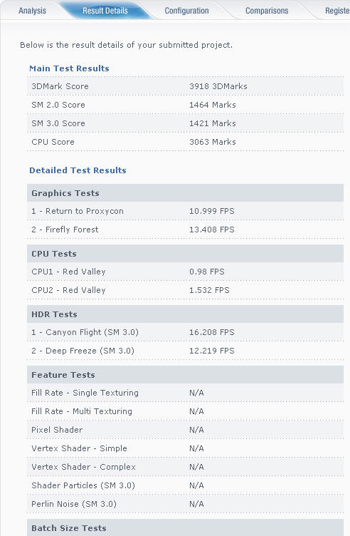Open the Comparisons tab

[267, 11]
